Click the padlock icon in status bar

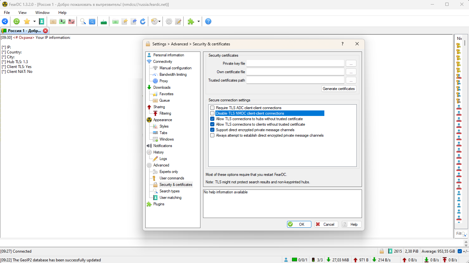(x=382, y=251)
